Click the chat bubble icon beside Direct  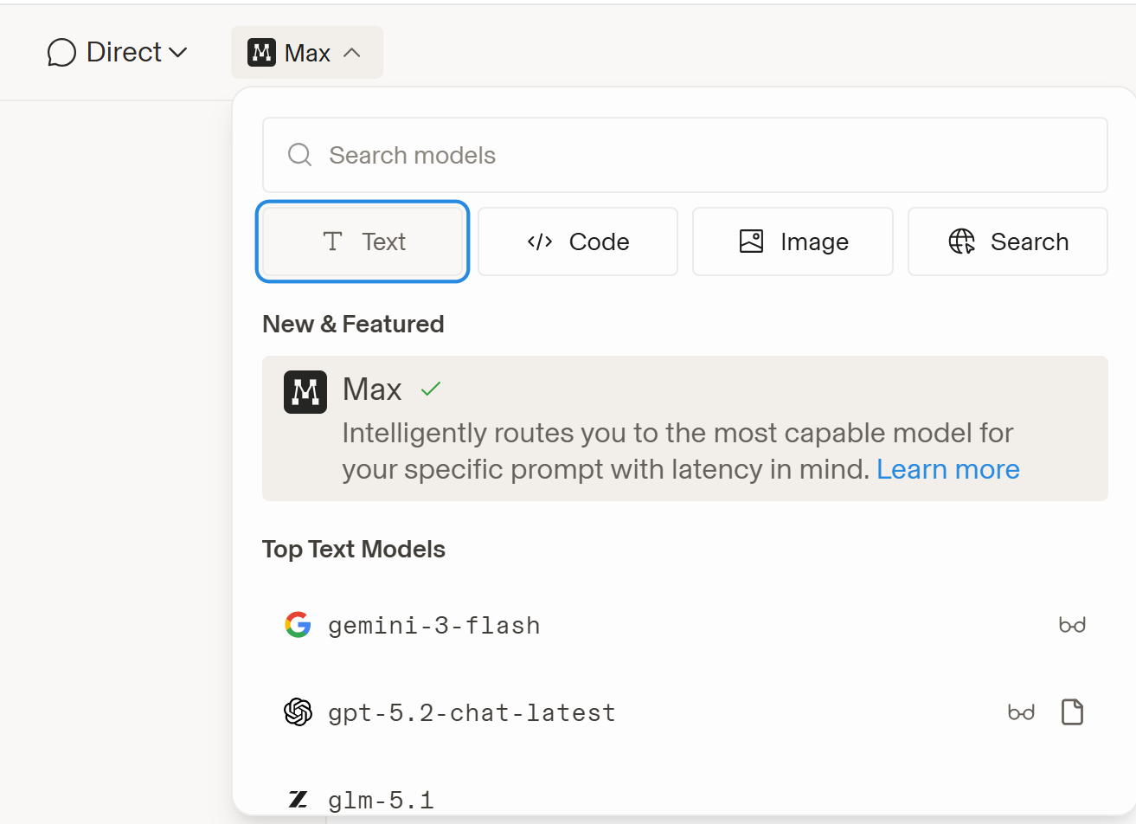61,53
